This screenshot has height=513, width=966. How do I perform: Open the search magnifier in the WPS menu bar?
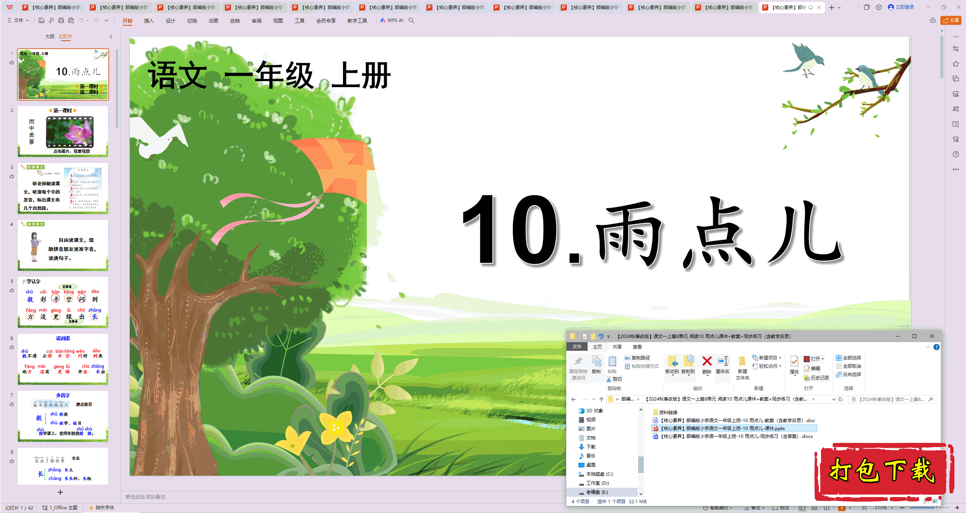[x=412, y=21]
